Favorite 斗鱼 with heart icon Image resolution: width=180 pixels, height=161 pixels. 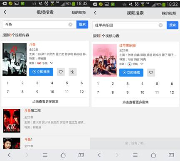[61, 72]
